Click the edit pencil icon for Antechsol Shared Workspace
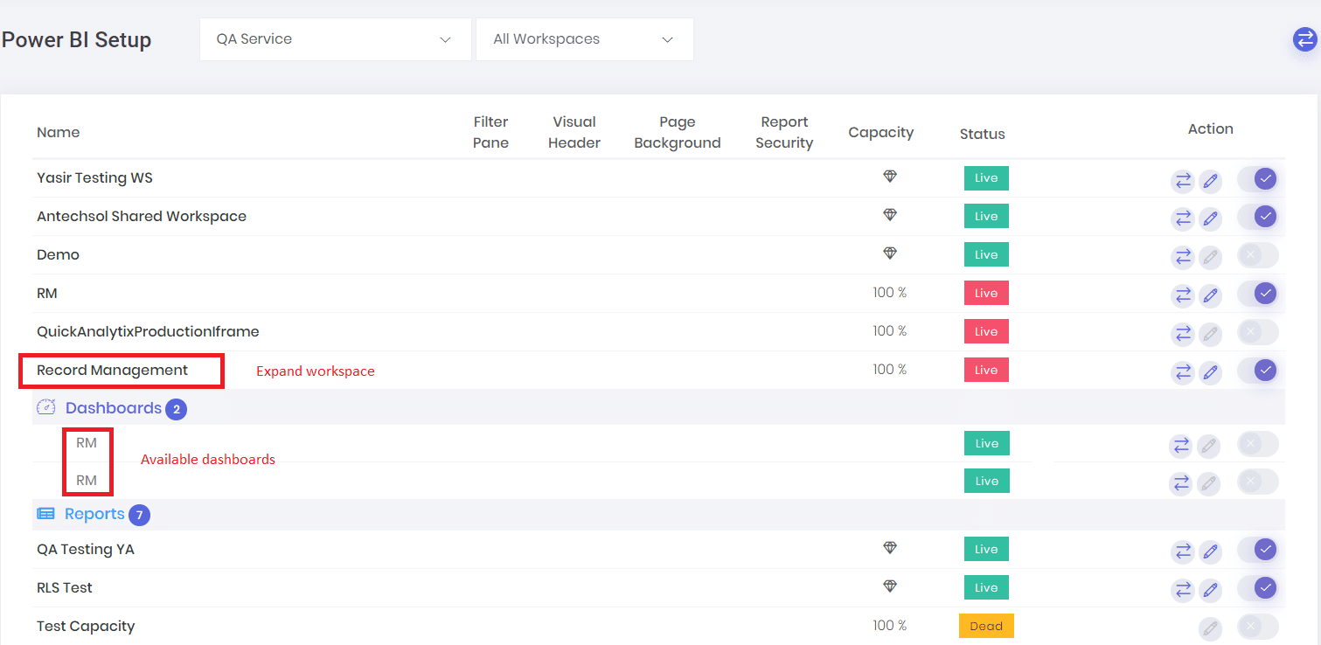The image size is (1321, 645). tap(1211, 218)
